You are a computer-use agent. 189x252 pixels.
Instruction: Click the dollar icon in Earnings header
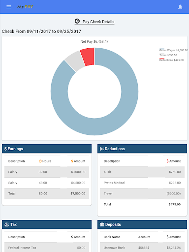coord(5,149)
